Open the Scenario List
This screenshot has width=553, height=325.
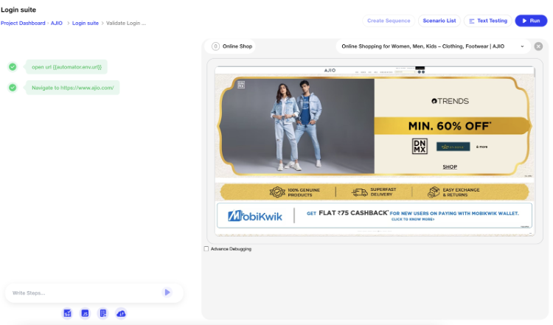[439, 21]
